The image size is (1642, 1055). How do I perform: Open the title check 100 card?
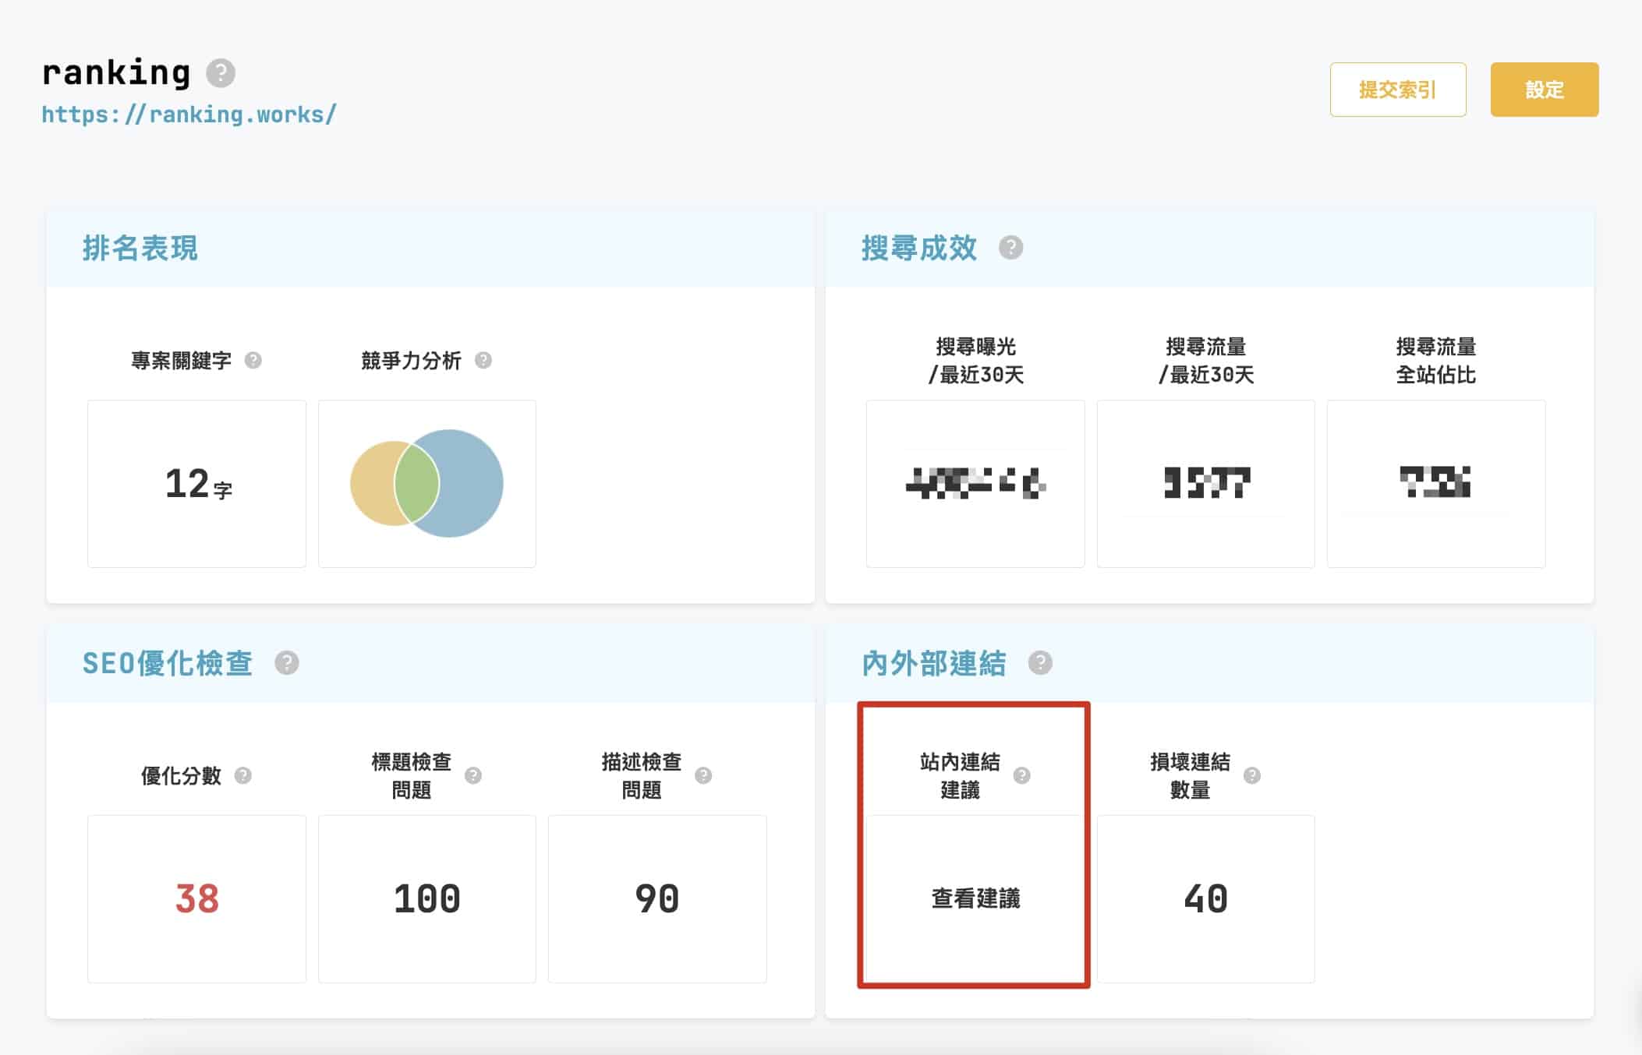(x=426, y=898)
